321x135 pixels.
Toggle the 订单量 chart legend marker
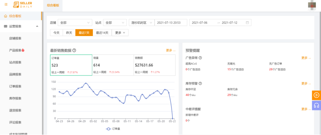click(x=109, y=129)
